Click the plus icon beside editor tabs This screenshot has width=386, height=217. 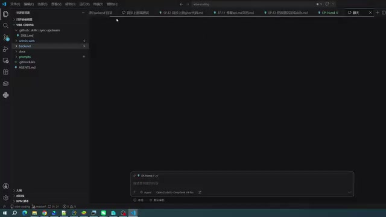tap(378, 12)
